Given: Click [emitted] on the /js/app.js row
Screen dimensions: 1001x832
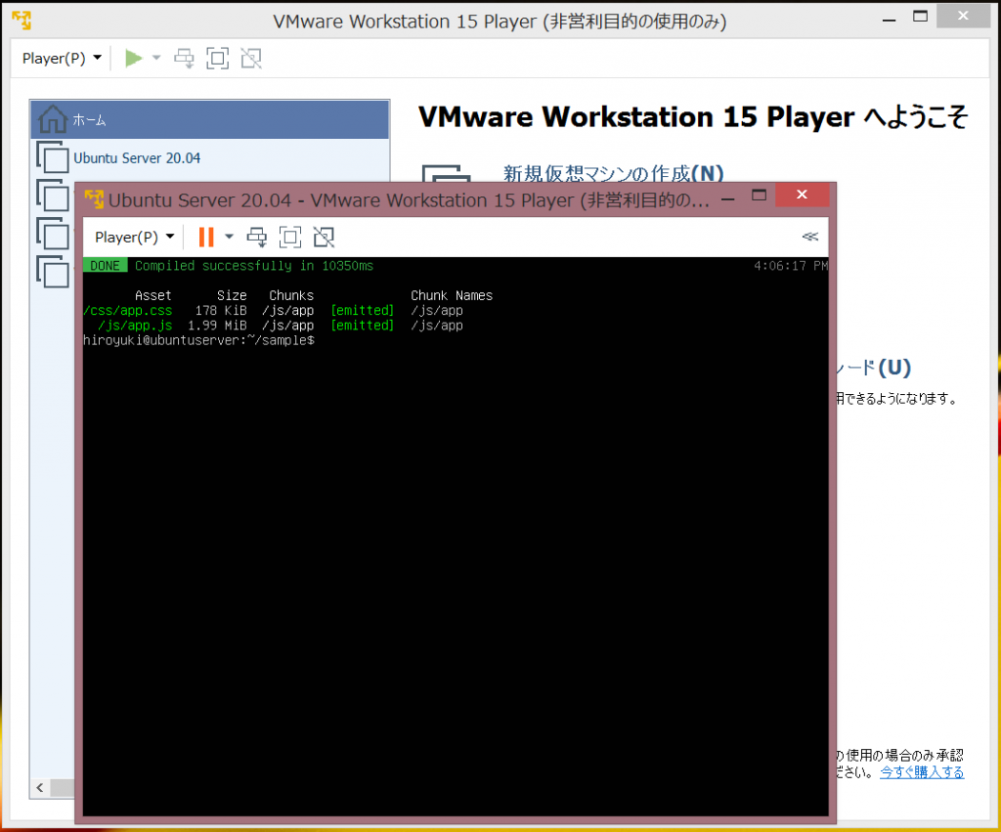Looking at the screenshot, I should click(x=363, y=326).
